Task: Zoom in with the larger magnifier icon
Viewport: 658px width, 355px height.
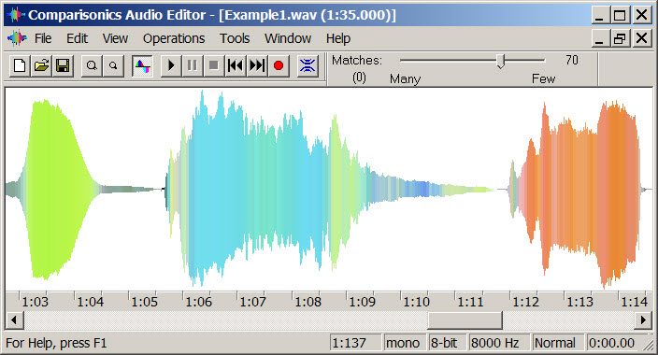Action: click(x=92, y=66)
